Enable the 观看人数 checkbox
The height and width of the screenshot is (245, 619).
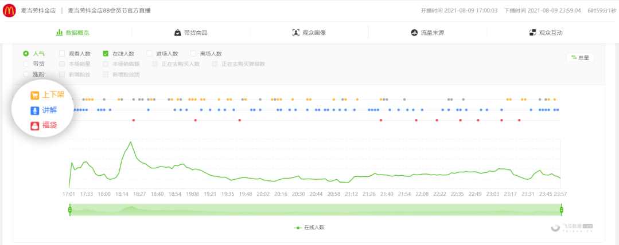(62, 54)
